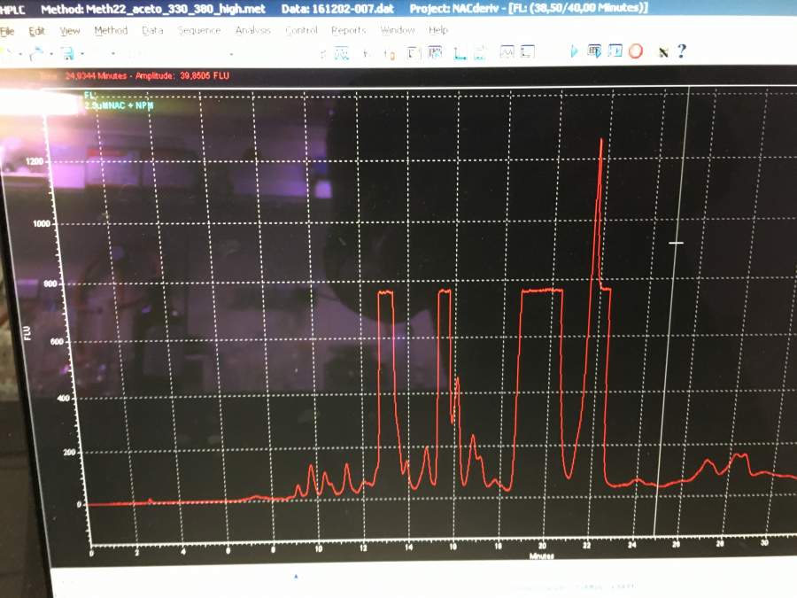Image resolution: width=797 pixels, height=598 pixels.
Task: Click the Preview Run icon
Action: (615, 50)
